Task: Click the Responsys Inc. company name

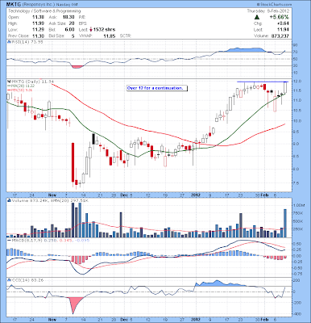Action: tap(38, 5)
